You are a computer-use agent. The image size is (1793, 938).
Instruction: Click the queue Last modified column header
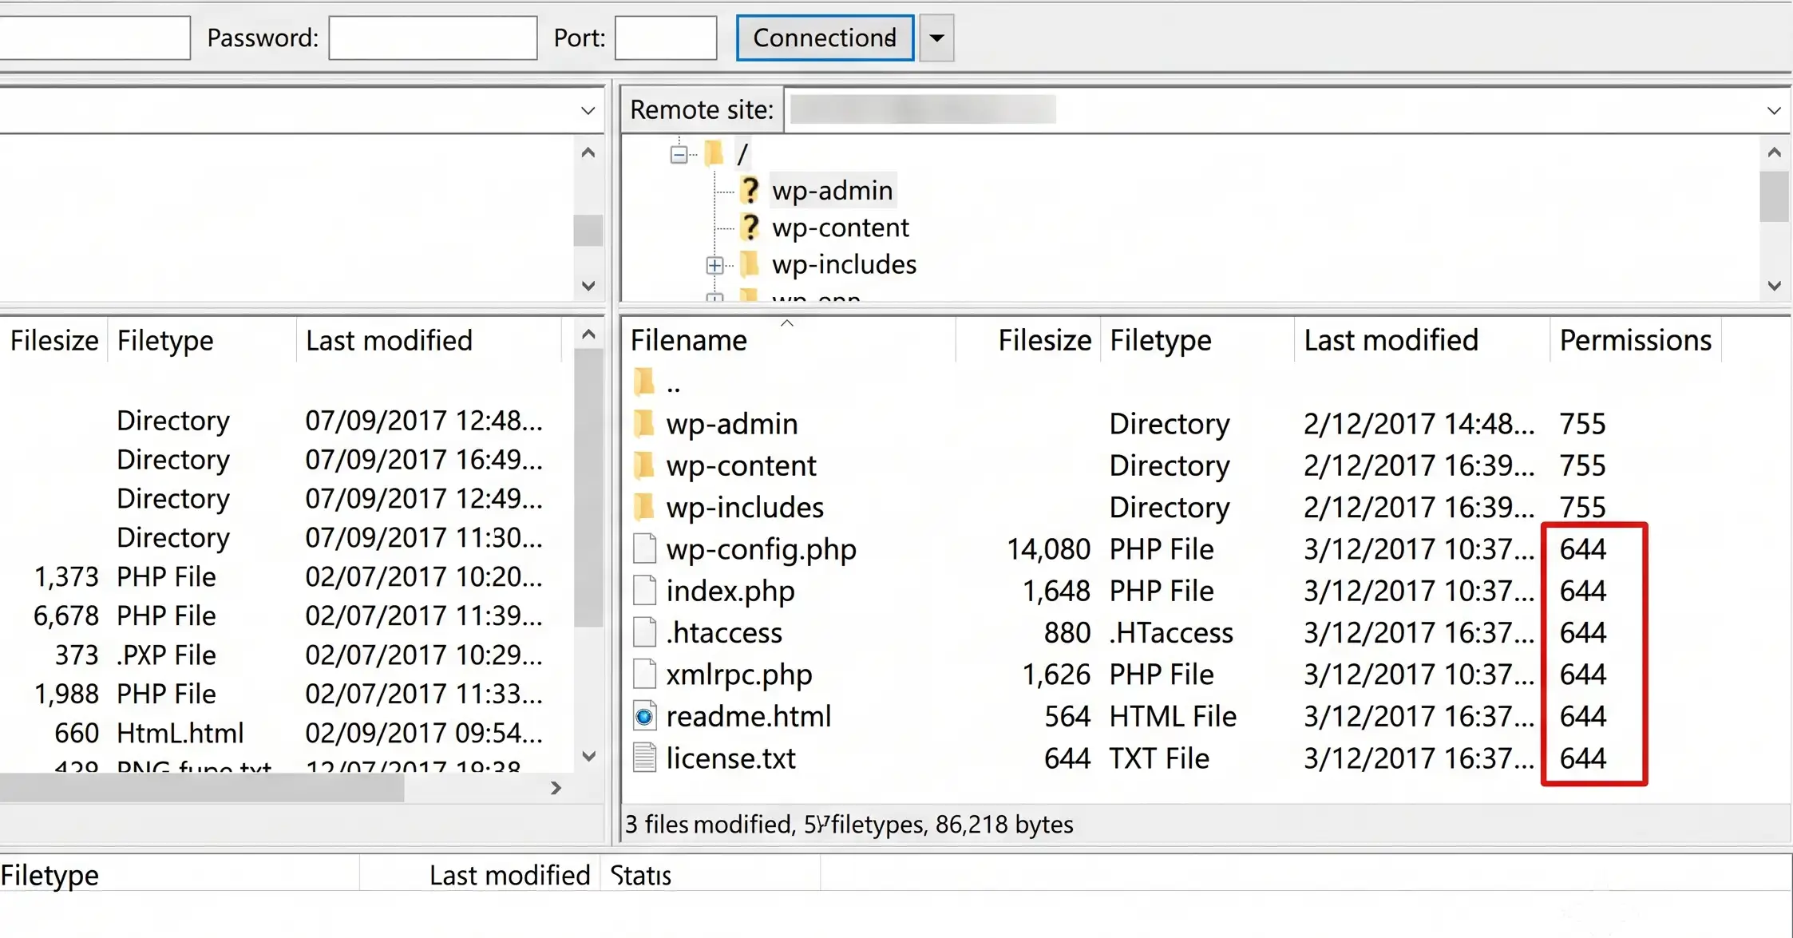click(509, 876)
